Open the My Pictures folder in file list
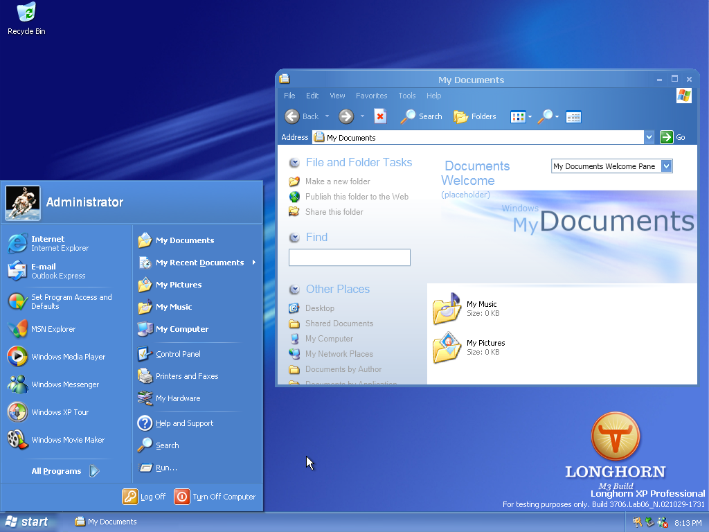 tap(447, 348)
